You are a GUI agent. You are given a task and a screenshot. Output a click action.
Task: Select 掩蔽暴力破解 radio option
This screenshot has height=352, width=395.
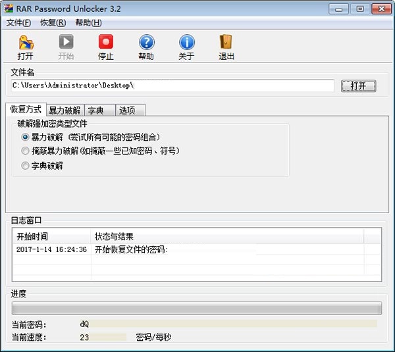pyautogui.click(x=25, y=151)
